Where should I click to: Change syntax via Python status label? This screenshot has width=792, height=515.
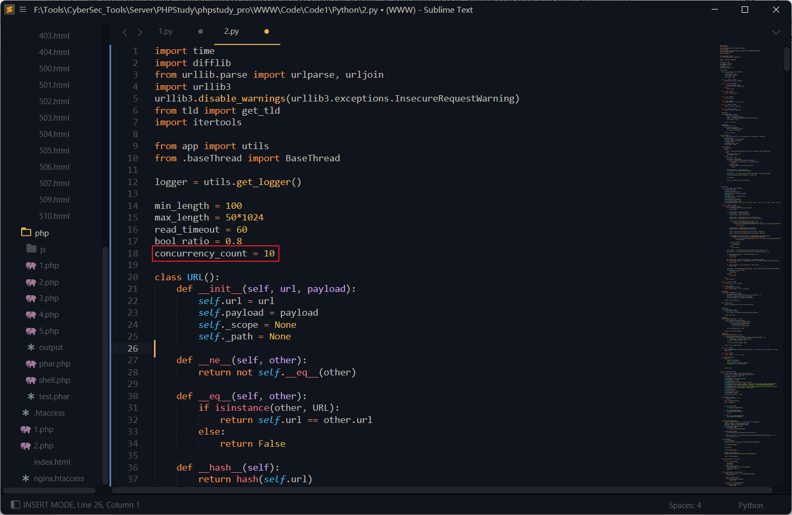(x=751, y=505)
